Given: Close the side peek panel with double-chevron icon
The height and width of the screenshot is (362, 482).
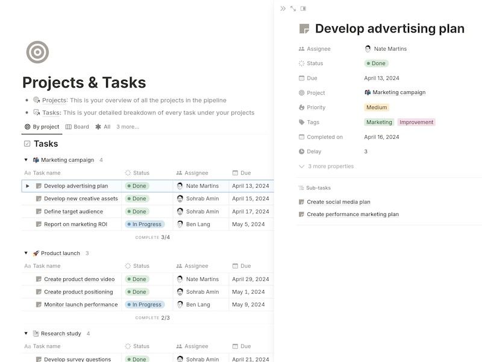Looking at the screenshot, I should [x=283, y=8].
